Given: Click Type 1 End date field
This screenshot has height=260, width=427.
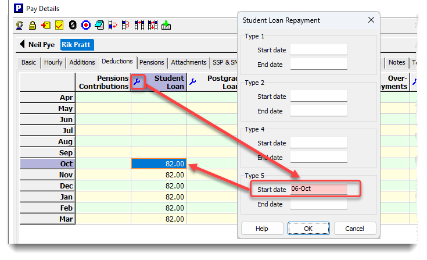Looking at the screenshot, I should [x=318, y=64].
